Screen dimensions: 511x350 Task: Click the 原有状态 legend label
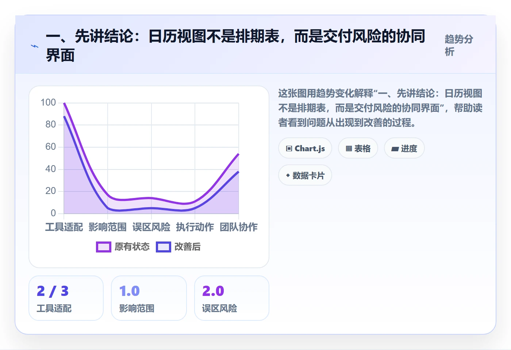click(x=132, y=247)
